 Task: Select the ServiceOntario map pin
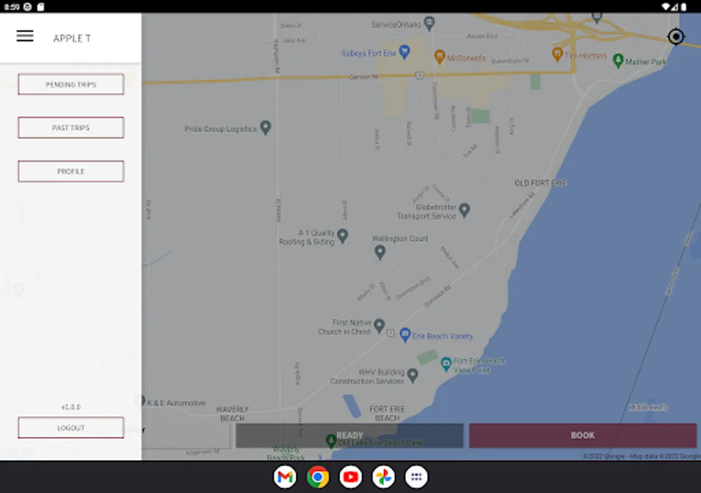(430, 24)
